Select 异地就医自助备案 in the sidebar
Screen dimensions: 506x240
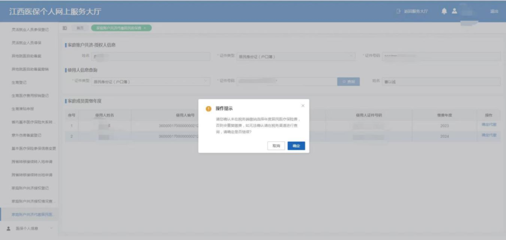click(x=27, y=56)
